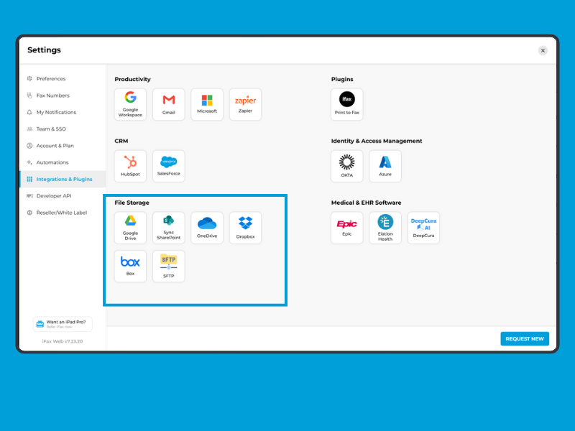Open the Fax Numbers section
575x431 pixels.
click(63, 96)
